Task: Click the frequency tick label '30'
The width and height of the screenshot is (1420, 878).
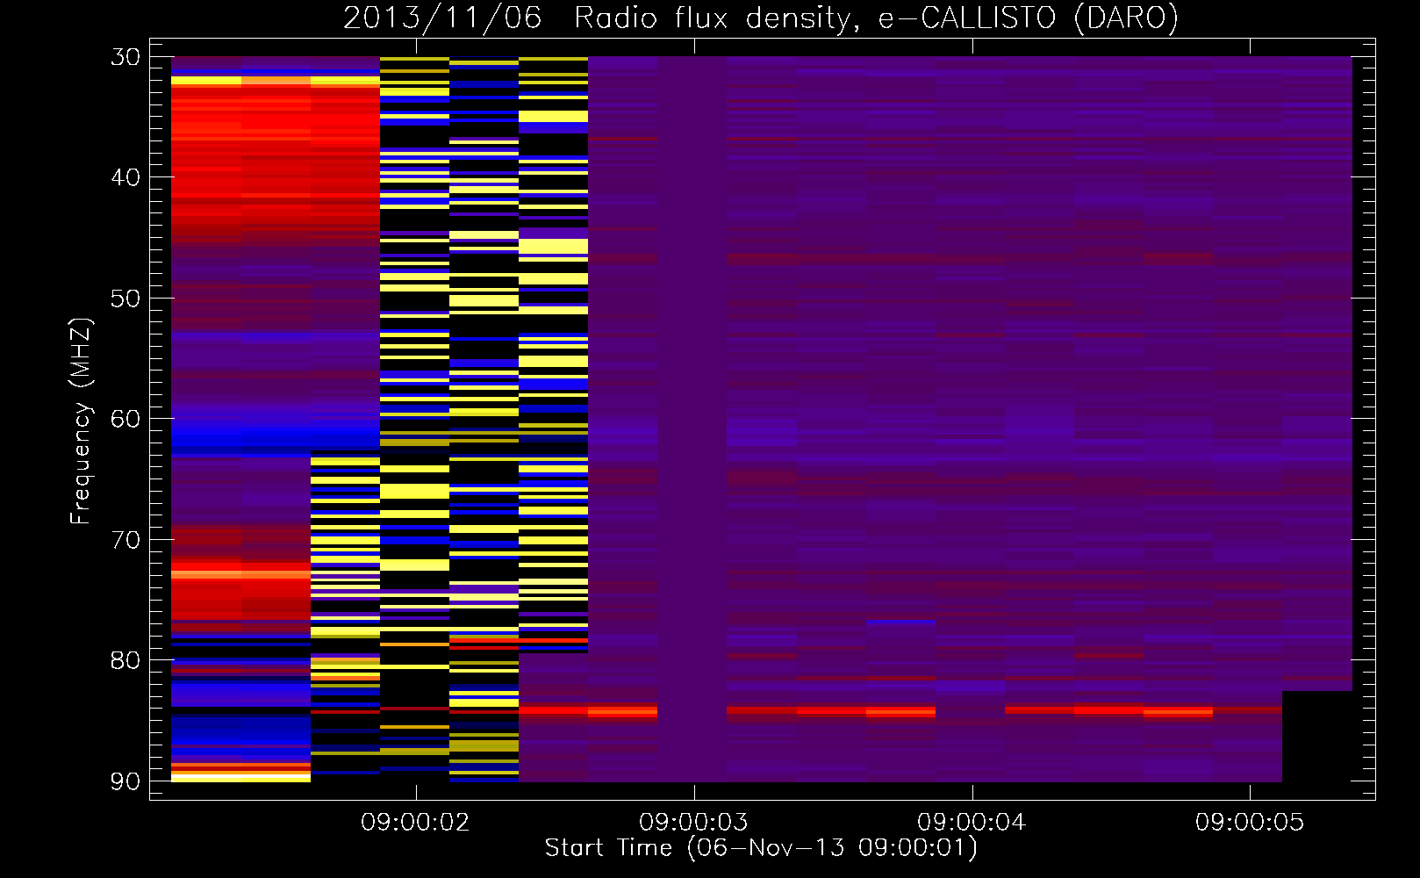Action: pyautogui.click(x=126, y=57)
